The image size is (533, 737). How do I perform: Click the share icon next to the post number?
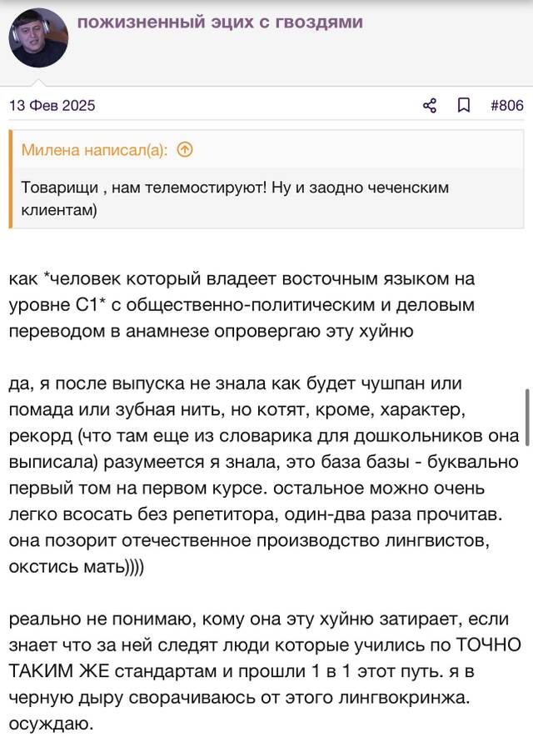point(430,105)
